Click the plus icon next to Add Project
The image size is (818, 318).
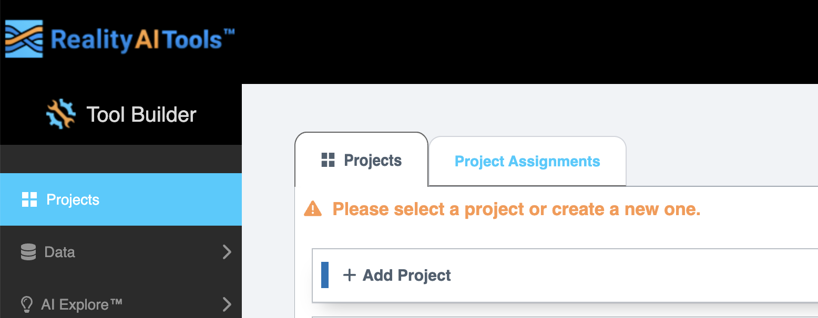click(x=350, y=274)
